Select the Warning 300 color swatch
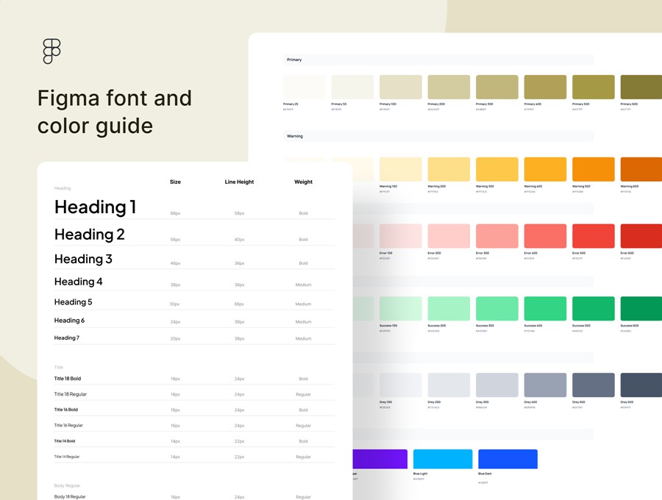Image resolution: width=662 pixels, height=500 pixels. click(496, 168)
